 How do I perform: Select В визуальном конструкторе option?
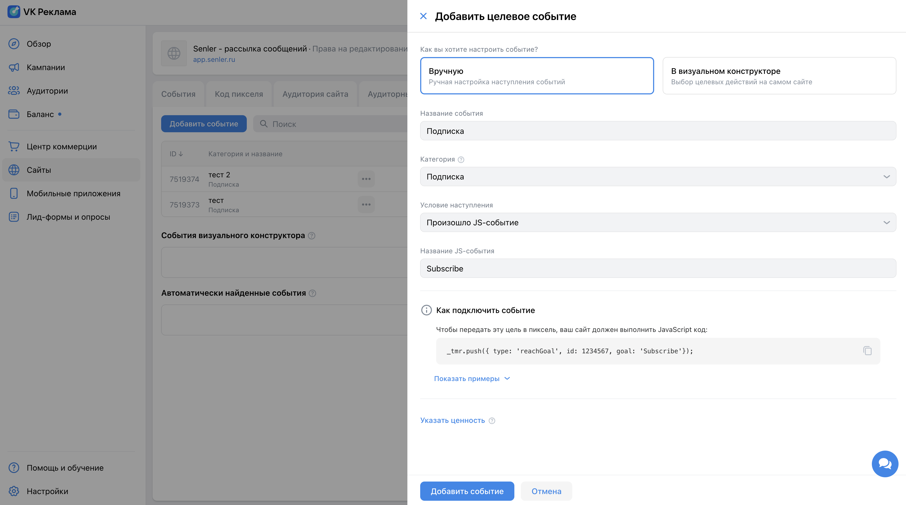(779, 76)
